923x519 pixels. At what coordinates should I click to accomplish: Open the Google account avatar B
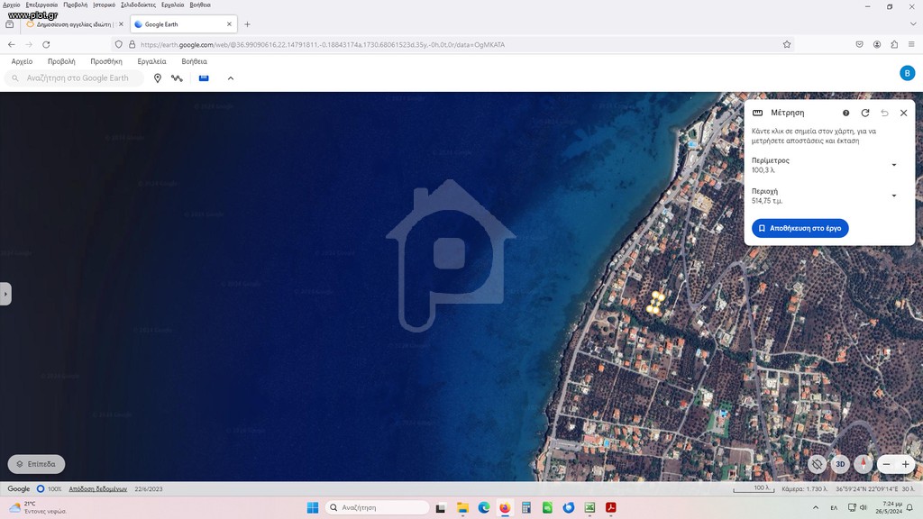click(907, 73)
